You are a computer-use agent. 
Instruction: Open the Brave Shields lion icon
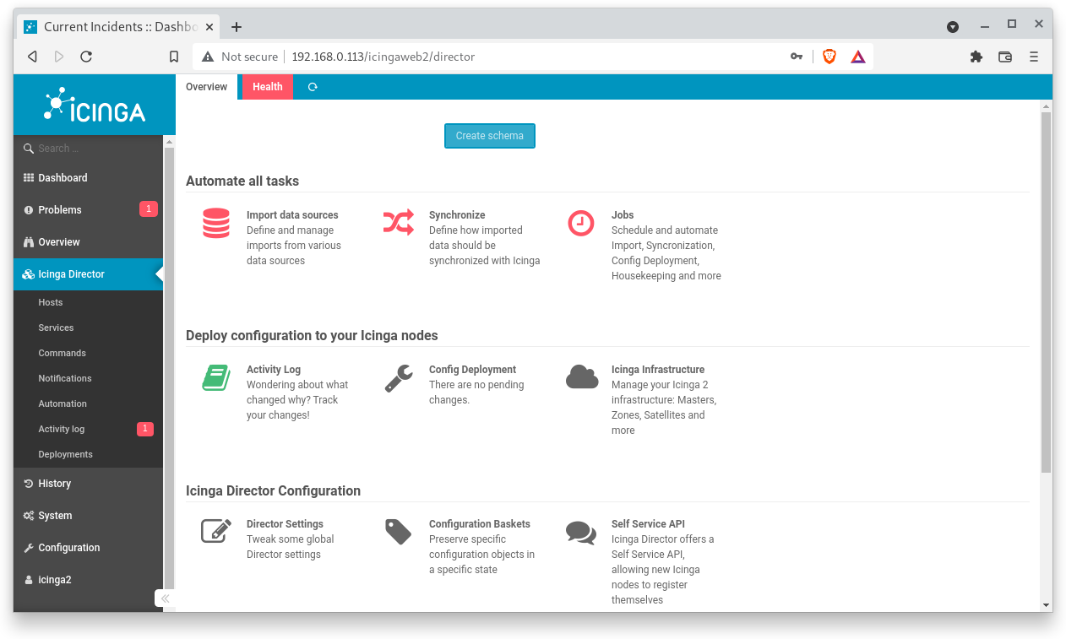point(829,57)
